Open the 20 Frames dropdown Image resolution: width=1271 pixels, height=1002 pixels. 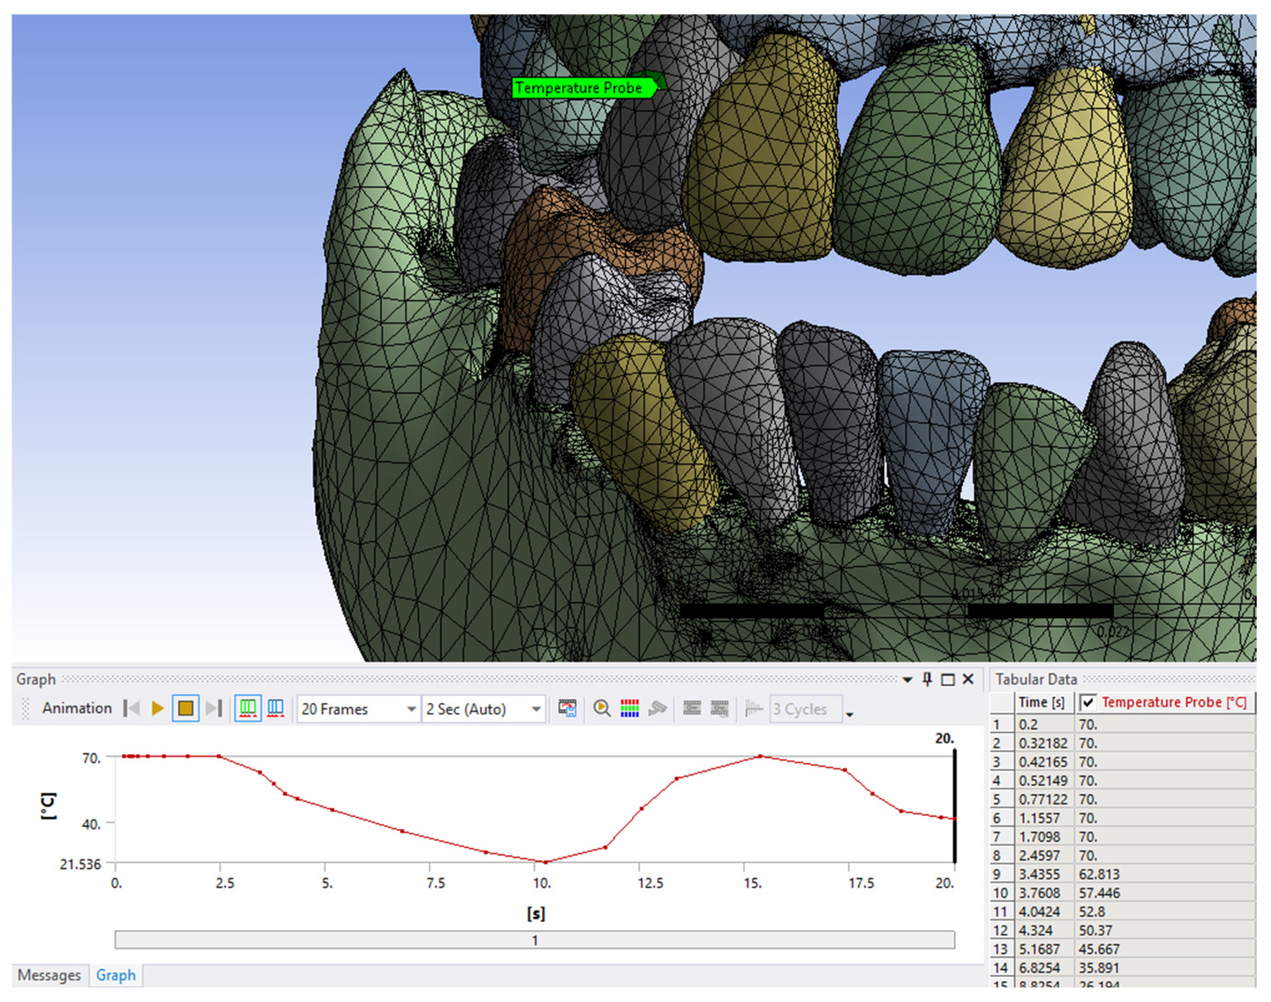click(411, 709)
